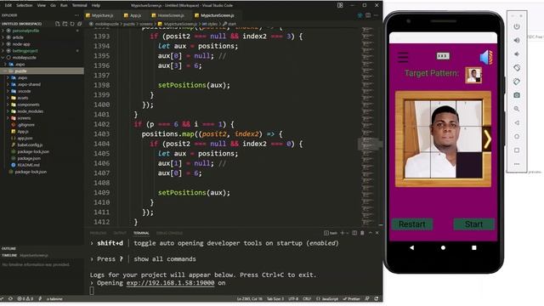Tap the Restart button in the puzzle app

(x=412, y=224)
